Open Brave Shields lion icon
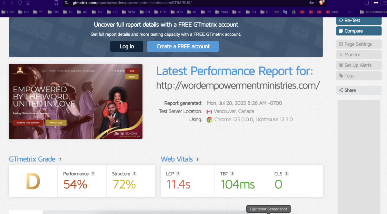 coord(321,3)
